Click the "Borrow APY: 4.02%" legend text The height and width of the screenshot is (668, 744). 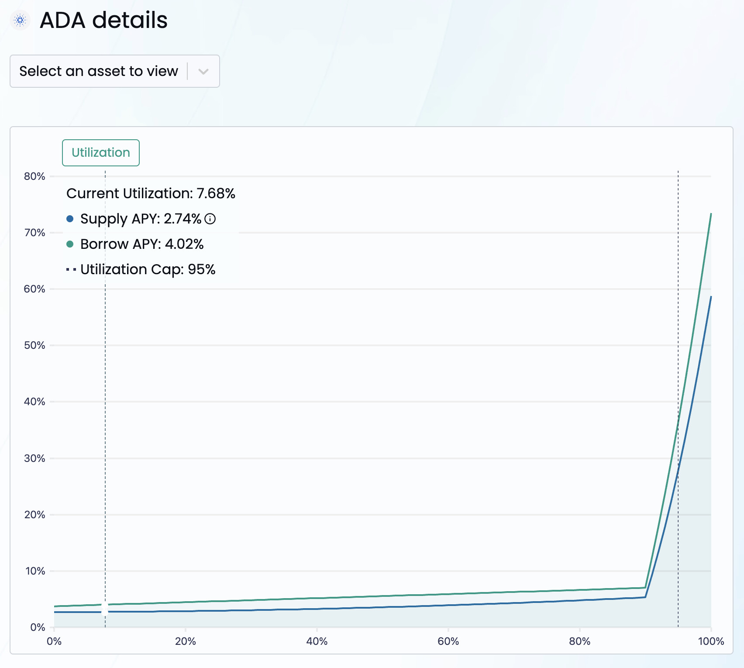point(142,244)
